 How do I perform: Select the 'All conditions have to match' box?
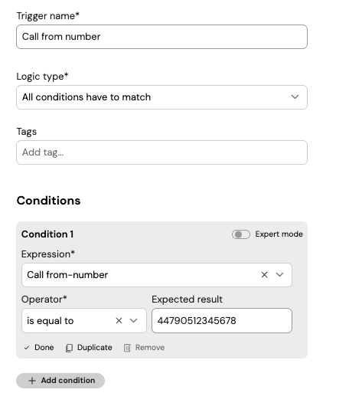161,97
